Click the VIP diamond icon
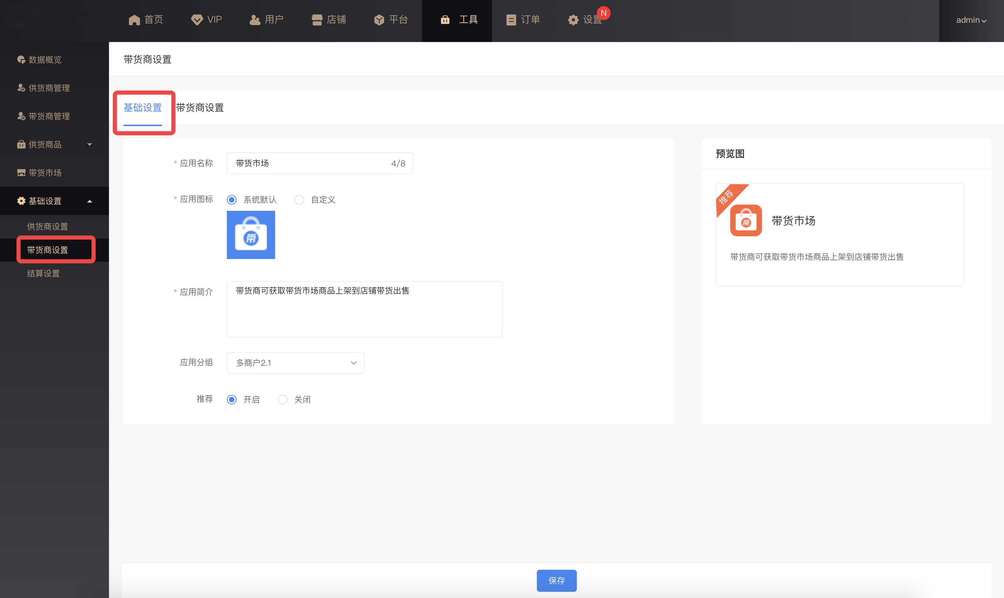The height and width of the screenshot is (598, 1004). click(197, 20)
